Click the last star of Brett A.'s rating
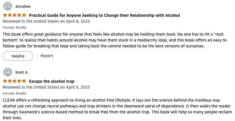Image resolution: width=235 pixels, height=121 pixels. [x=24, y=81]
